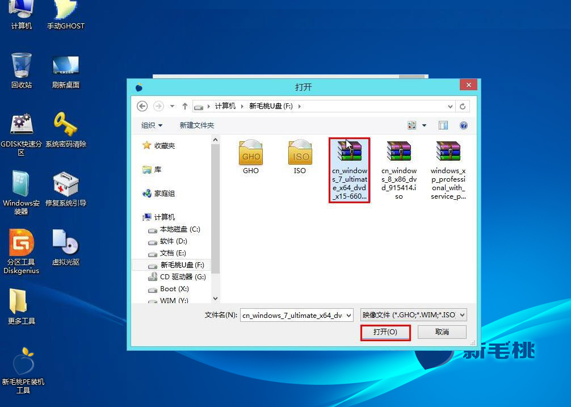Image resolution: width=571 pixels, height=407 pixels.
Task: Click 新毛桃U盘 (F:) in address path
Action: click(271, 106)
